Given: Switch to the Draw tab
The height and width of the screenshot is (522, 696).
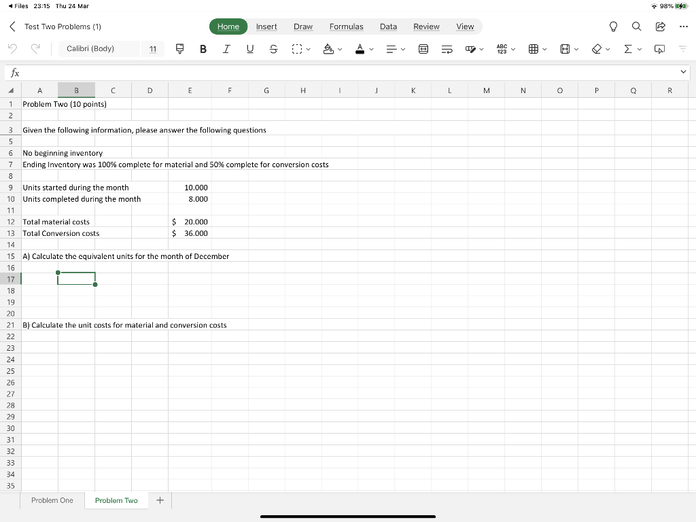Looking at the screenshot, I should (x=303, y=27).
